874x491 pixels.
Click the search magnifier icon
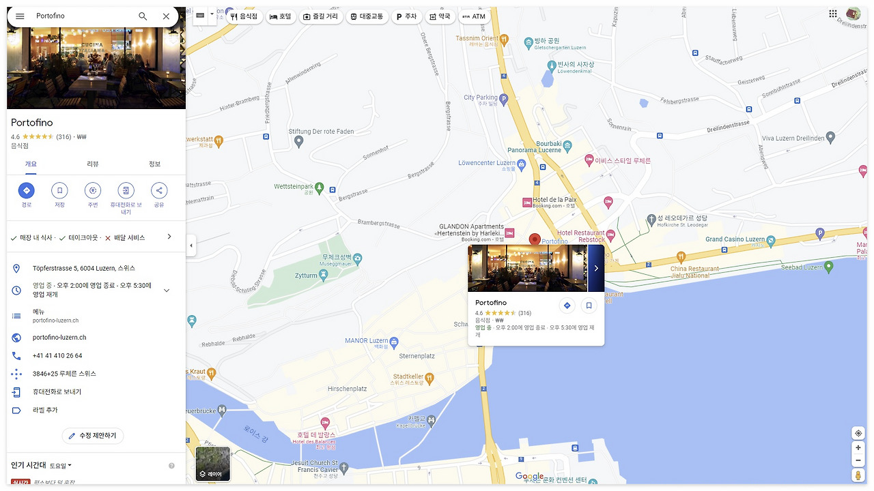(x=143, y=16)
